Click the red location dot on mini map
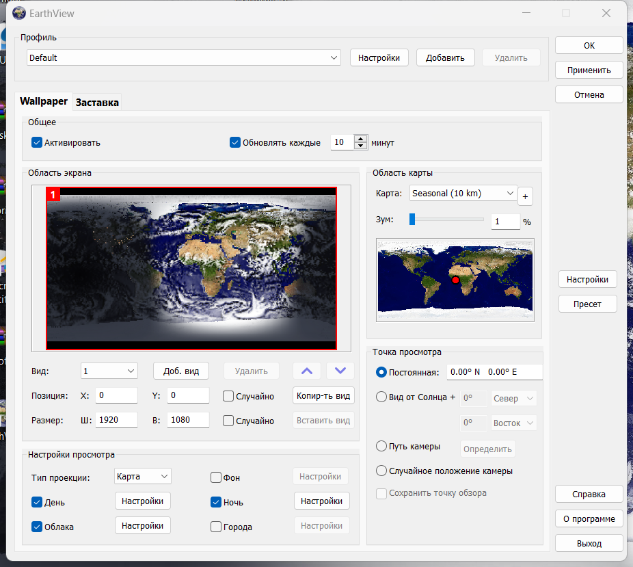The width and height of the screenshot is (633, 567). click(x=455, y=280)
